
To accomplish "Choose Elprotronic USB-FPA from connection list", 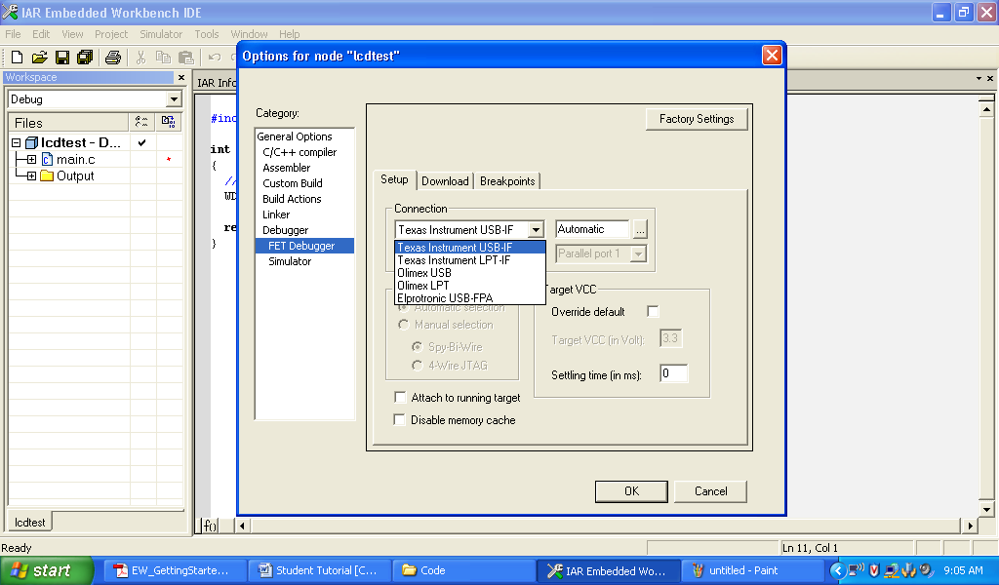I will tap(470, 298).
